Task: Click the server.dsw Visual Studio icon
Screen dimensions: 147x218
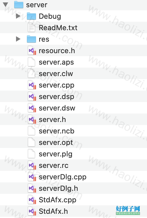Action: click(32, 108)
